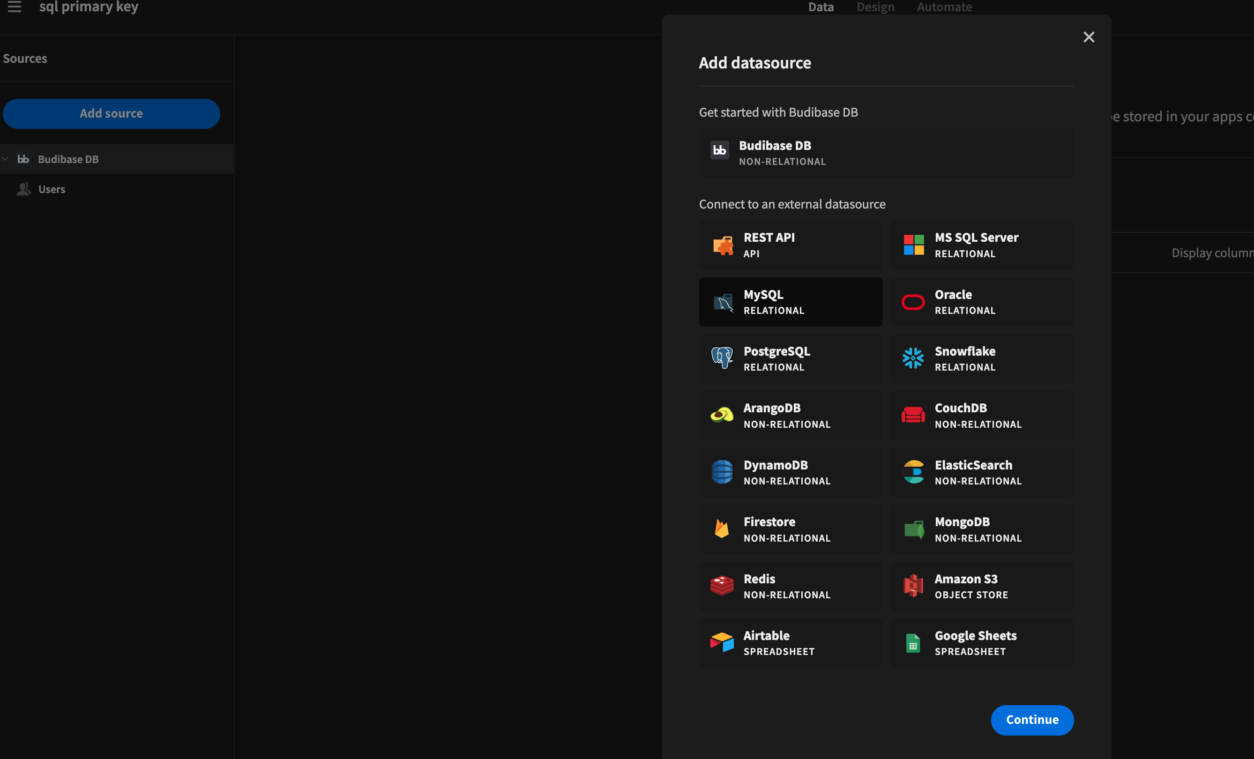The height and width of the screenshot is (759, 1254).
Task: Open the Automate tab
Action: [944, 7]
